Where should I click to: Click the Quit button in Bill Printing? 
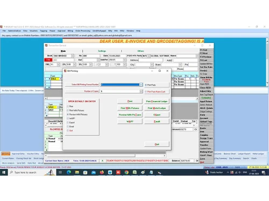click(x=157, y=144)
